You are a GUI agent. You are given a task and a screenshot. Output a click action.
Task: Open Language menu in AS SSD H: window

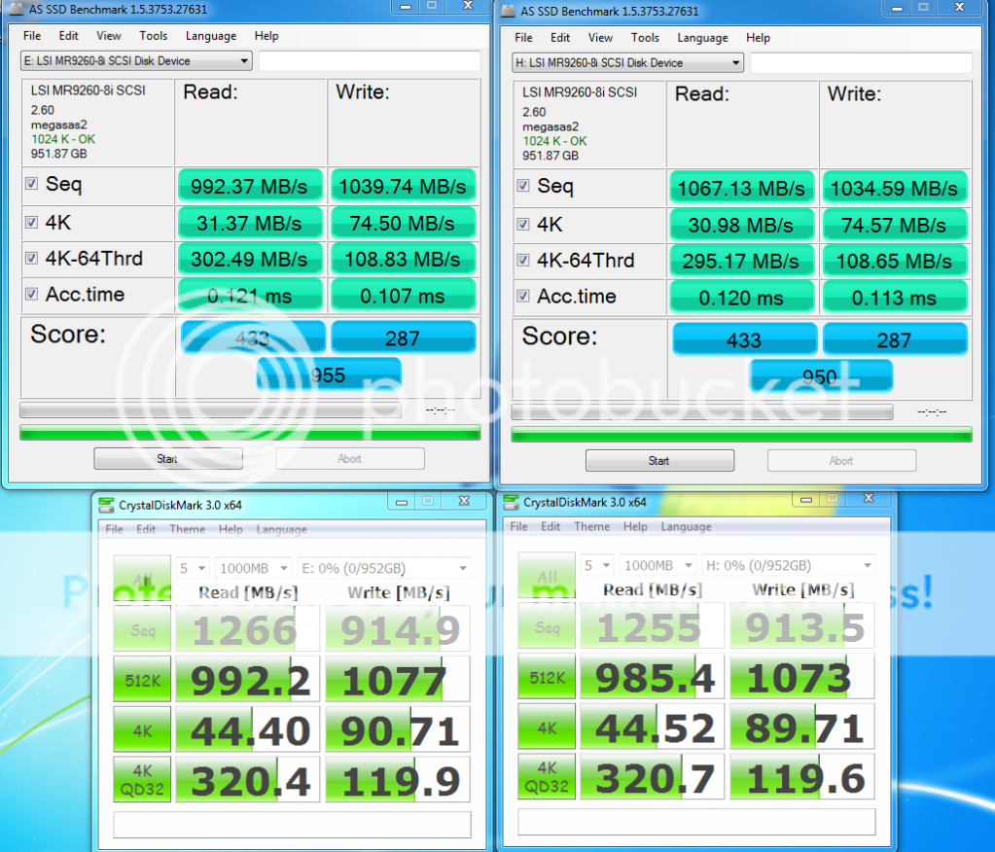702,38
